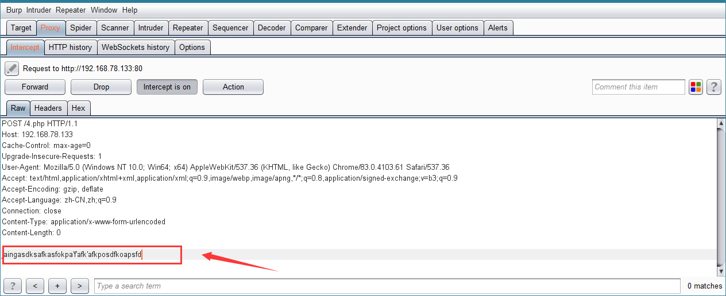Click the Comment this item field
The width and height of the screenshot is (726, 296).
click(x=639, y=87)
